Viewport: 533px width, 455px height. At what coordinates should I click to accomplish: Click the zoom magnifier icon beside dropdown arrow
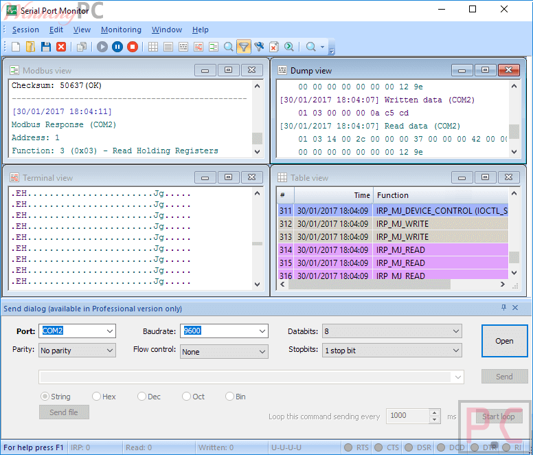[310, 47]
